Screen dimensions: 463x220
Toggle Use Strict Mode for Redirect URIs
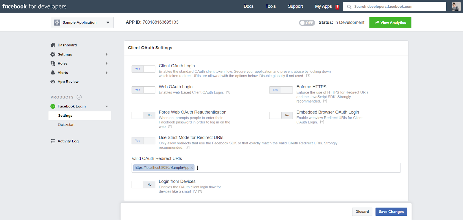pos(144,141)
